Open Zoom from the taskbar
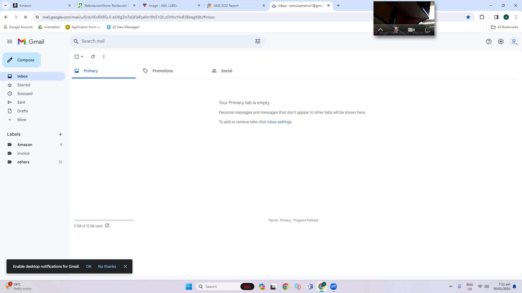This screenshot has width=522, height=293. click(334, 286)
